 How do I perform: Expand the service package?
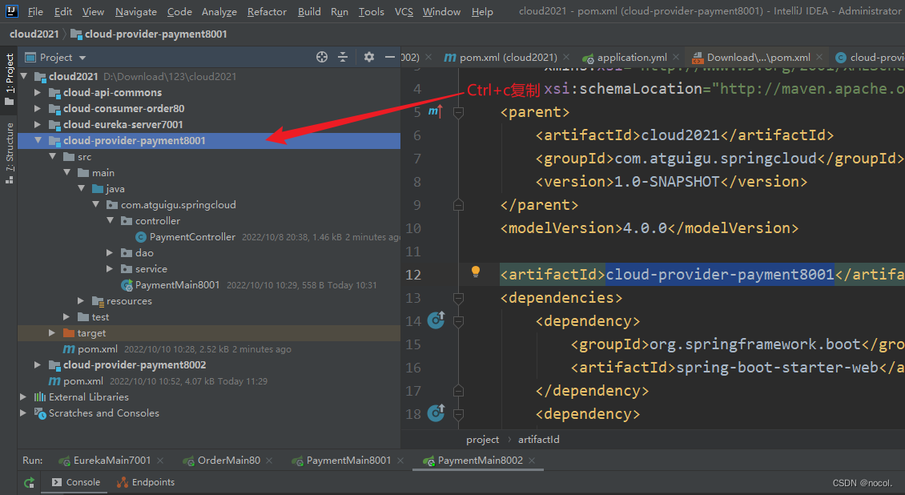click(110, 269)
